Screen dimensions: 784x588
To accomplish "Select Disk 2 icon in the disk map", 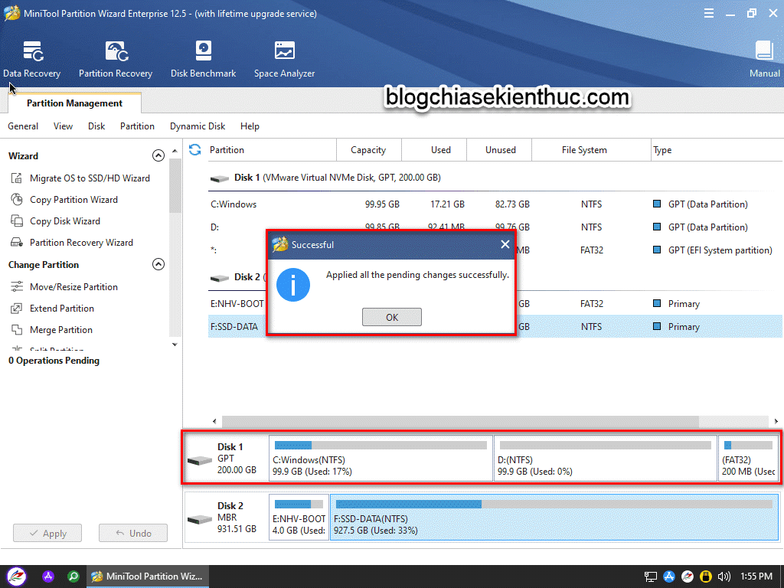I will [200, 519].
